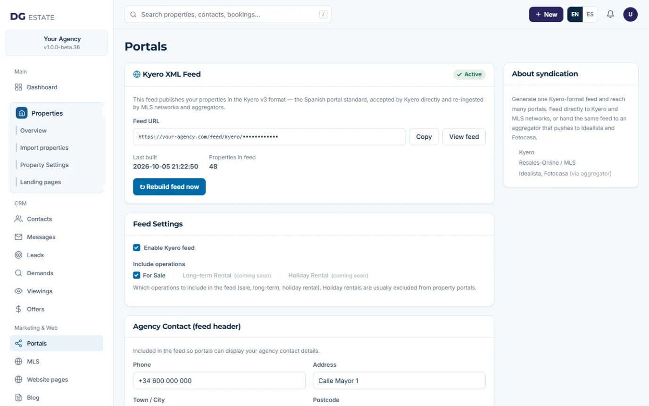The height and width of the screenshot is (406, 649).
Task: Switch language to ES
Action: coord(590,14)
